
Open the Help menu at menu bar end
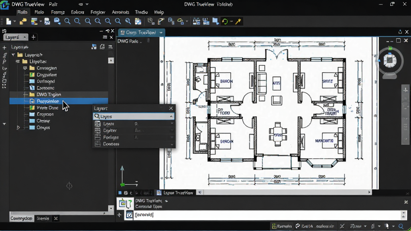tap(159, 12)
